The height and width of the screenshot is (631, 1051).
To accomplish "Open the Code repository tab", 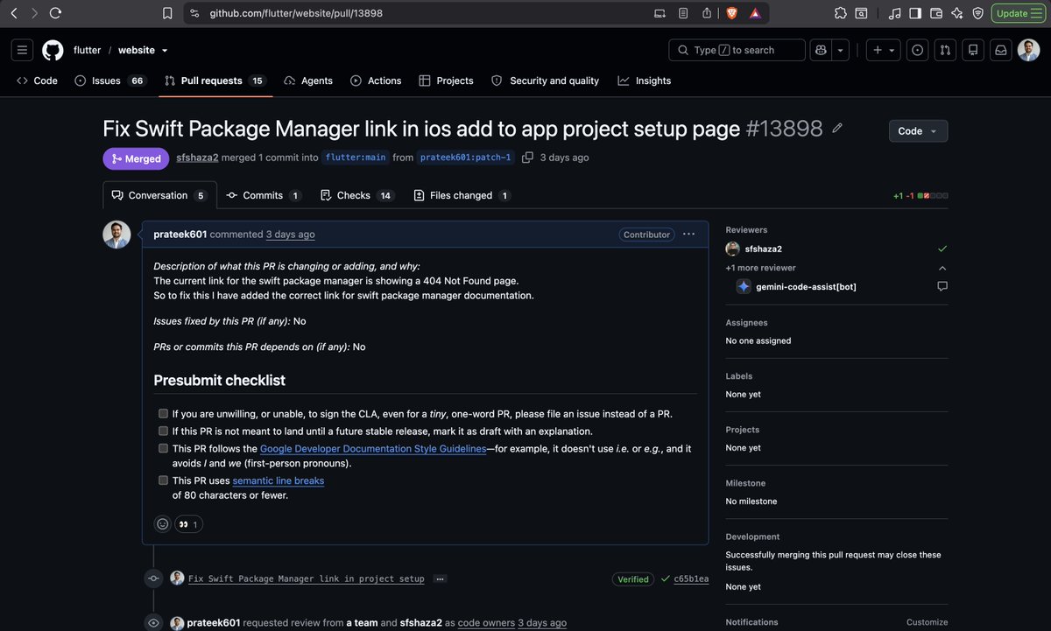I will (37, 81).
